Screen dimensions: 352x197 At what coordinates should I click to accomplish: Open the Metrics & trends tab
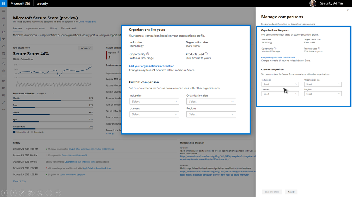(x=69, y=28)
